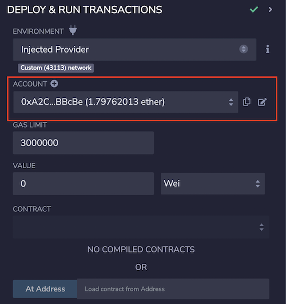Click the DEPLOY & RUN TRANSACTIONS title
The width and height of the screenshot is (286, 304).
(x=85, y=10)
